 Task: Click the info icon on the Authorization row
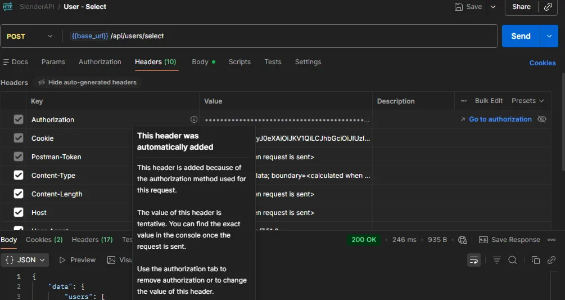(x=194, y=119)
